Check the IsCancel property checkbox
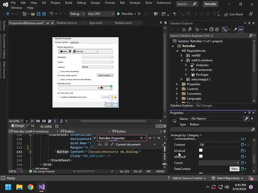 (201, 150)
